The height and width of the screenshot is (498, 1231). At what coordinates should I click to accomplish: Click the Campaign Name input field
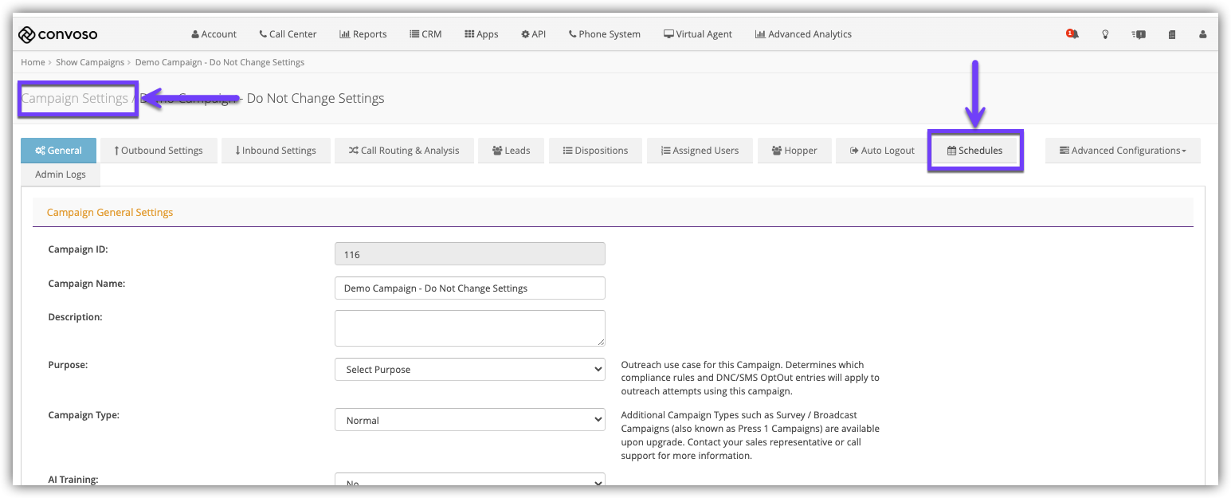pyautogui.click(x=469, y=288)
